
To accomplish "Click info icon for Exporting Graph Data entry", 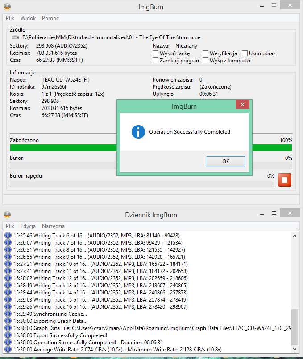I will (x=8, y=321).
